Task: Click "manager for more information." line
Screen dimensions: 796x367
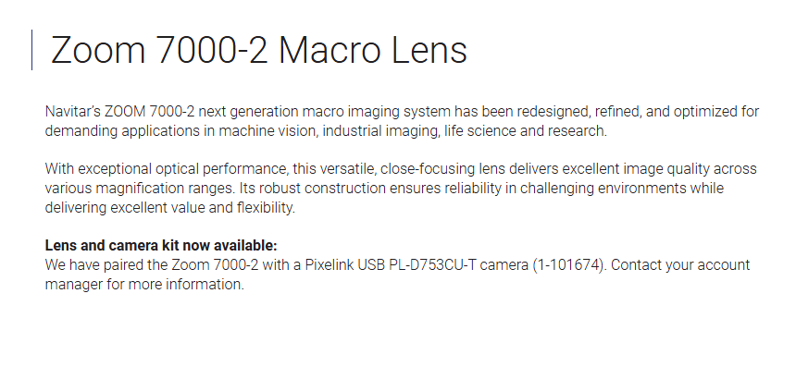Action: (x=144, y=284)
